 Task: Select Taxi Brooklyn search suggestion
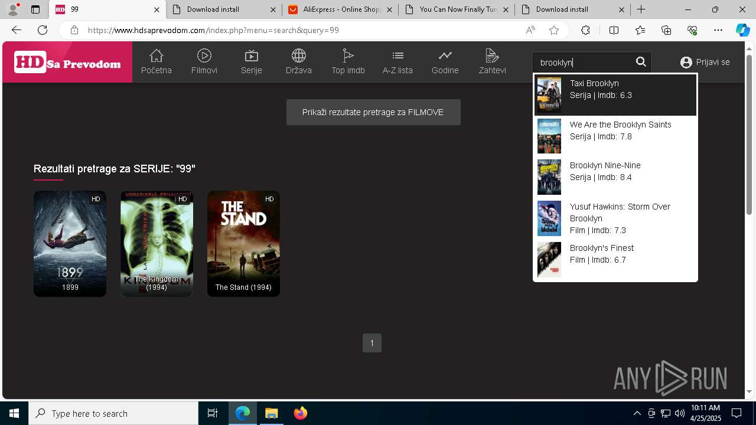(x=615, y=95)
